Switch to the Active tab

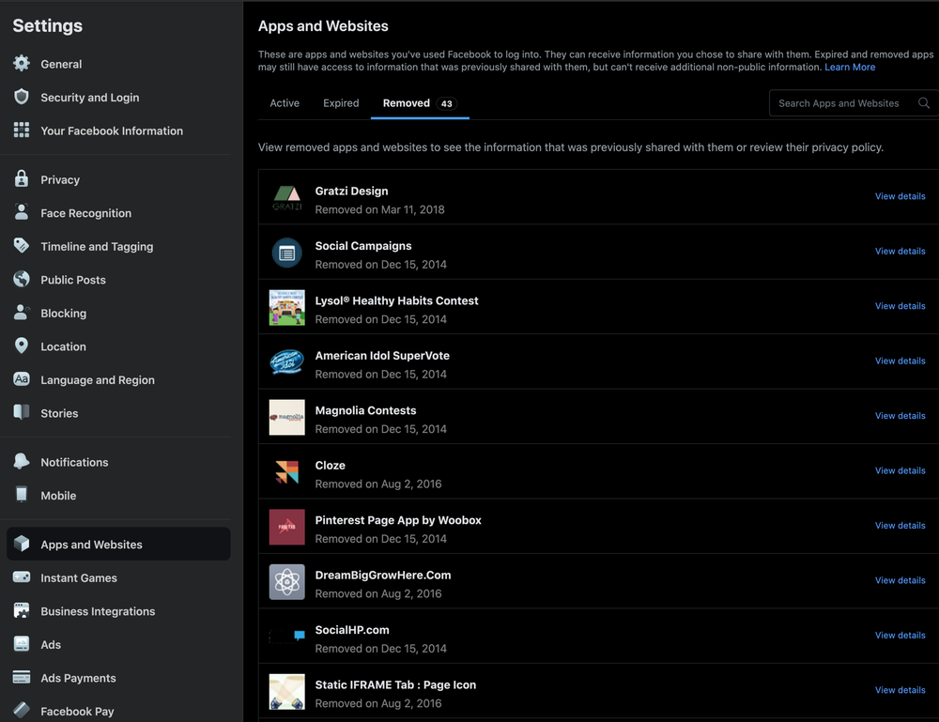pyautogui.click(x=285, y=103)
